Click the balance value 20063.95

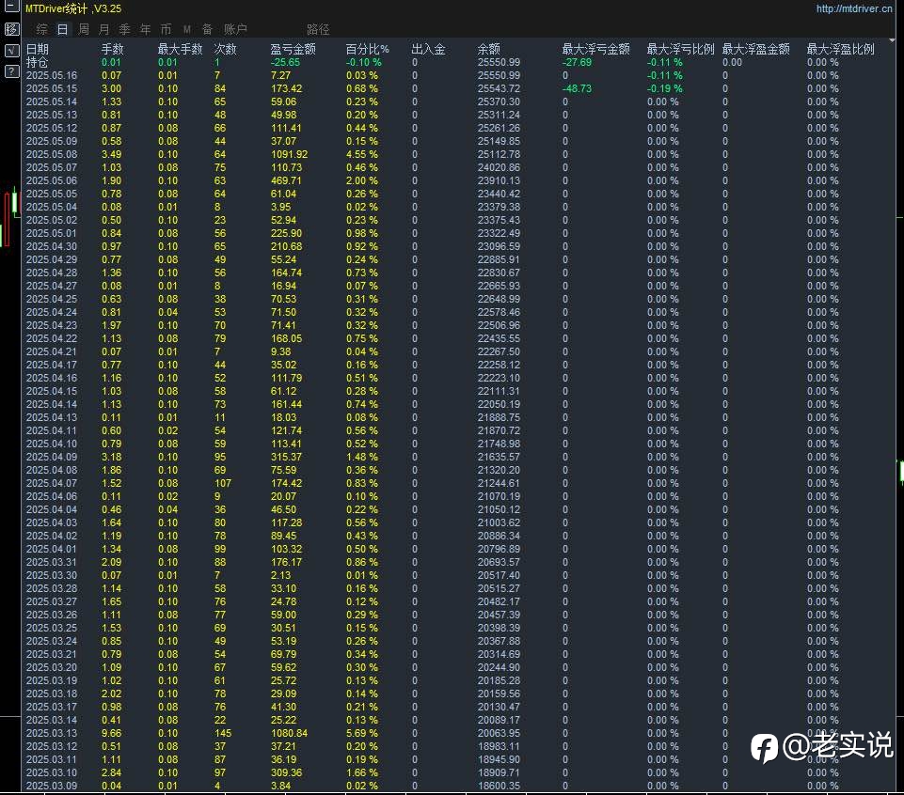tap(499, 733)
